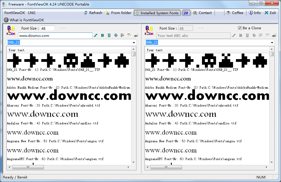Click the left panel print icon
Screen dimensions: 281x182
pos(136,35)
